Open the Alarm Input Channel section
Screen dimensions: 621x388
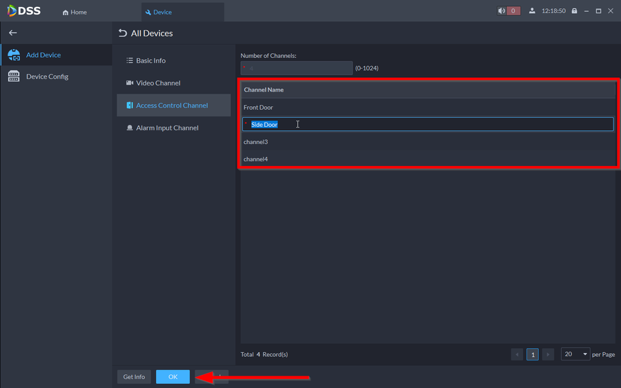point(166,127)
